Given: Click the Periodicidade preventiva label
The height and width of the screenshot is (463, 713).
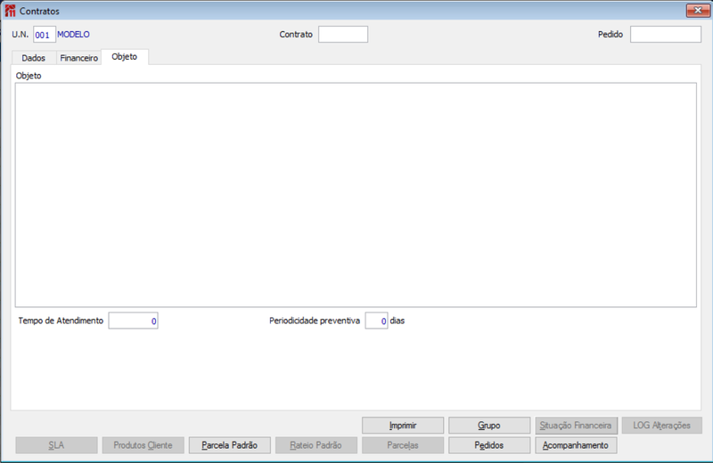Looking at the screenshot, I should 315,321.
